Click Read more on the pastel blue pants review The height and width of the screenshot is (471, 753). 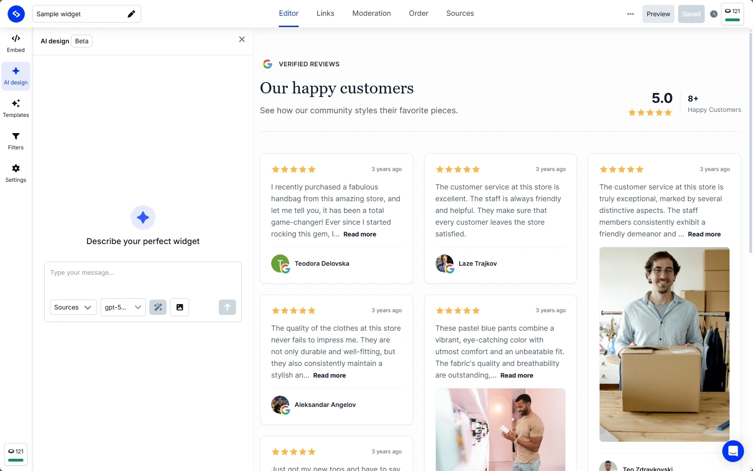pos(517,375)
